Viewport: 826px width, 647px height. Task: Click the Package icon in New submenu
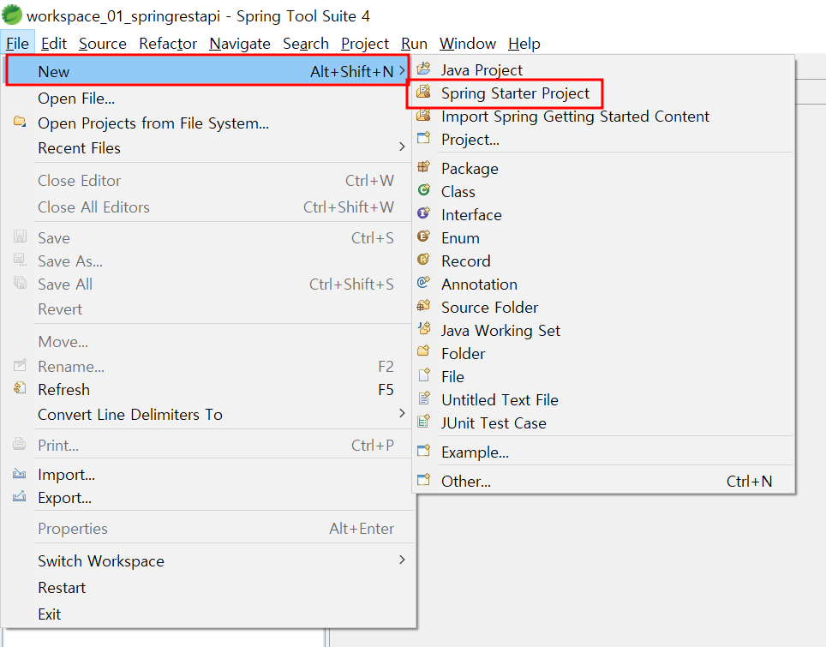[424, 168]
